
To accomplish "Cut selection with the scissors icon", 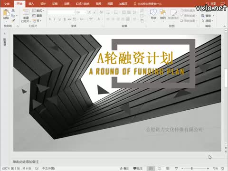I will 13,10.
